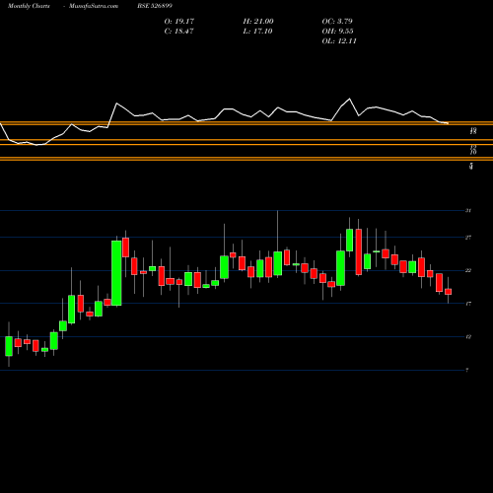Click the Monthly Charts title text

[x=29, y=6]
